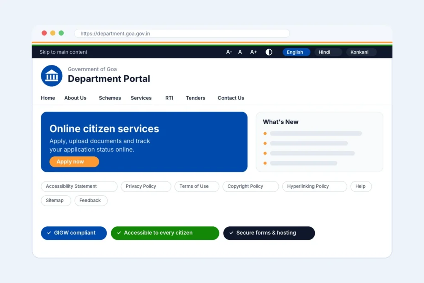This screenshot has width=424, height=283.
Task: Navigate to RTI page
Action: [169, 98]
